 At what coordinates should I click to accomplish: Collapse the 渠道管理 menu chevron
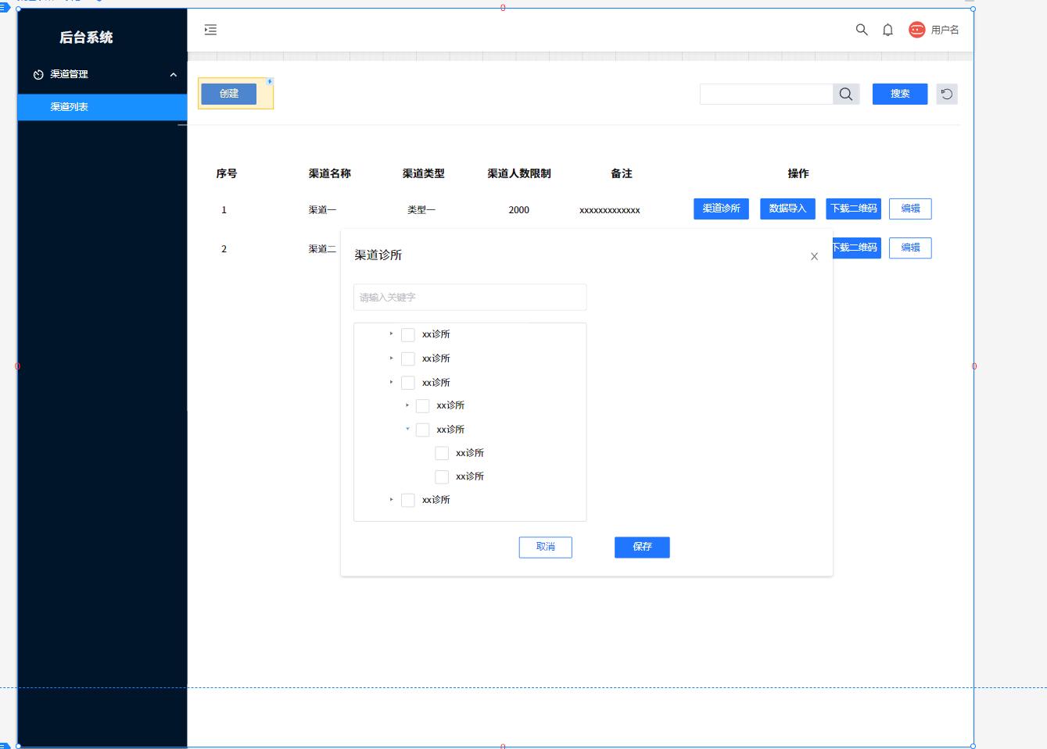coord(173,75)
